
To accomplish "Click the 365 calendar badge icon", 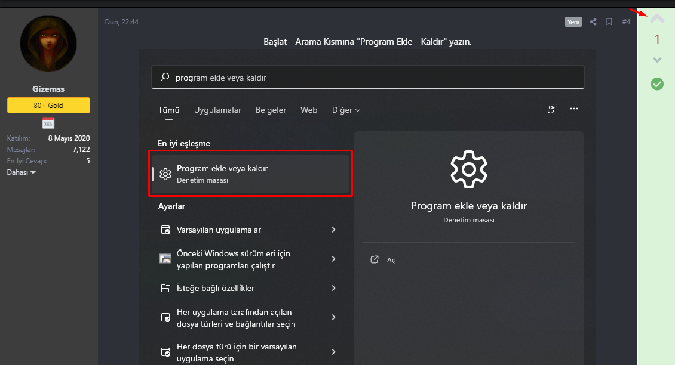I will coord(48,123).
